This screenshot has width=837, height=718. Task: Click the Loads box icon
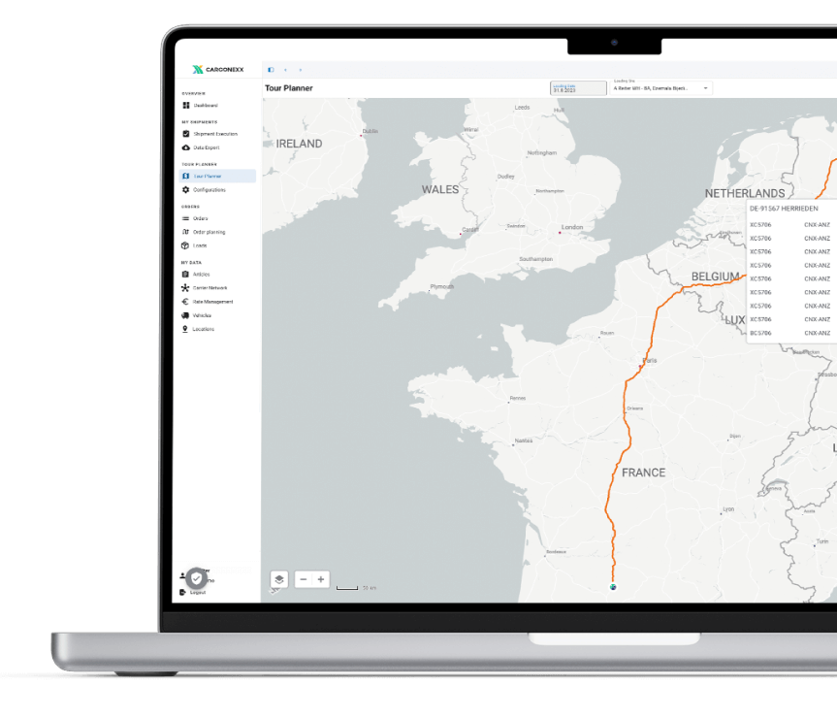pyautogui.click(x=185, y=245)
